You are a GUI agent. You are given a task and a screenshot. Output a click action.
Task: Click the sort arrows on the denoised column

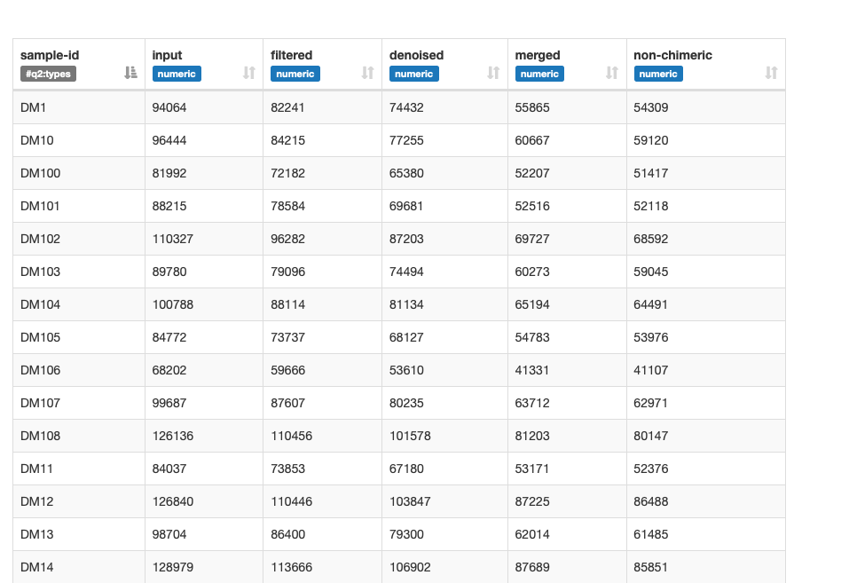[x=492, y=74]
